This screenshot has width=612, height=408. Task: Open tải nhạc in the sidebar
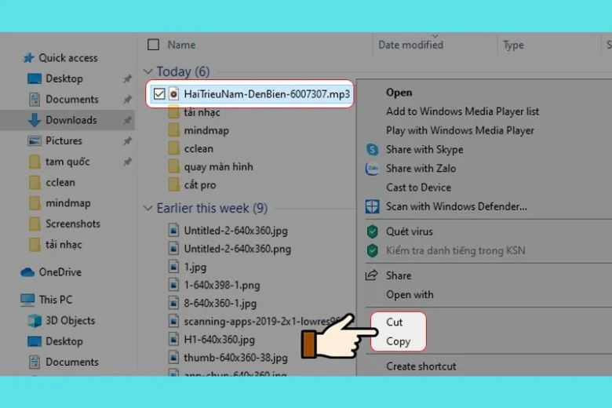pyautogui.click(x=64, y=245)
